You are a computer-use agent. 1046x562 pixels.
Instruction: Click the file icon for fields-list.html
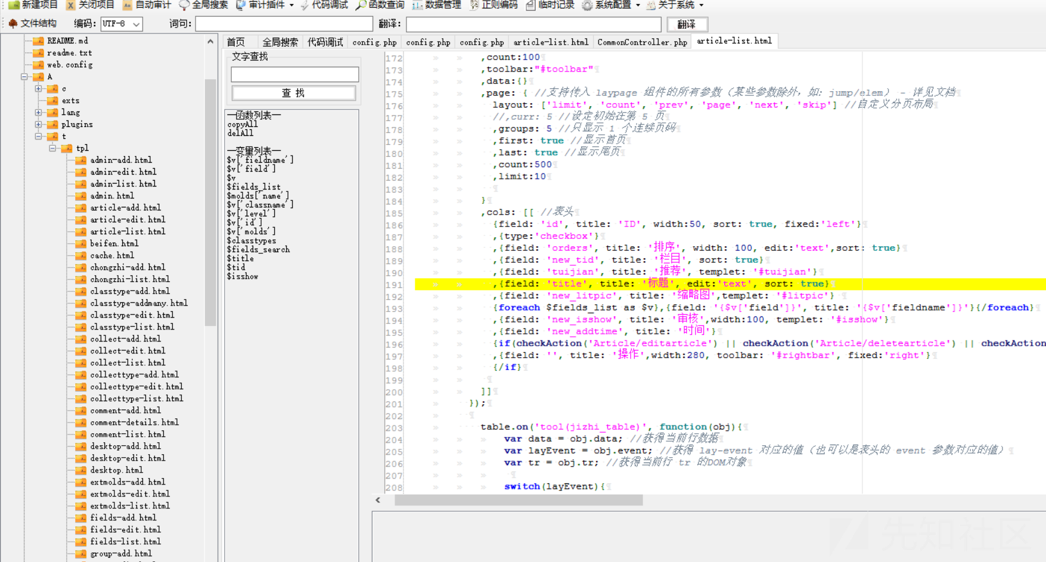pos(81,541)
